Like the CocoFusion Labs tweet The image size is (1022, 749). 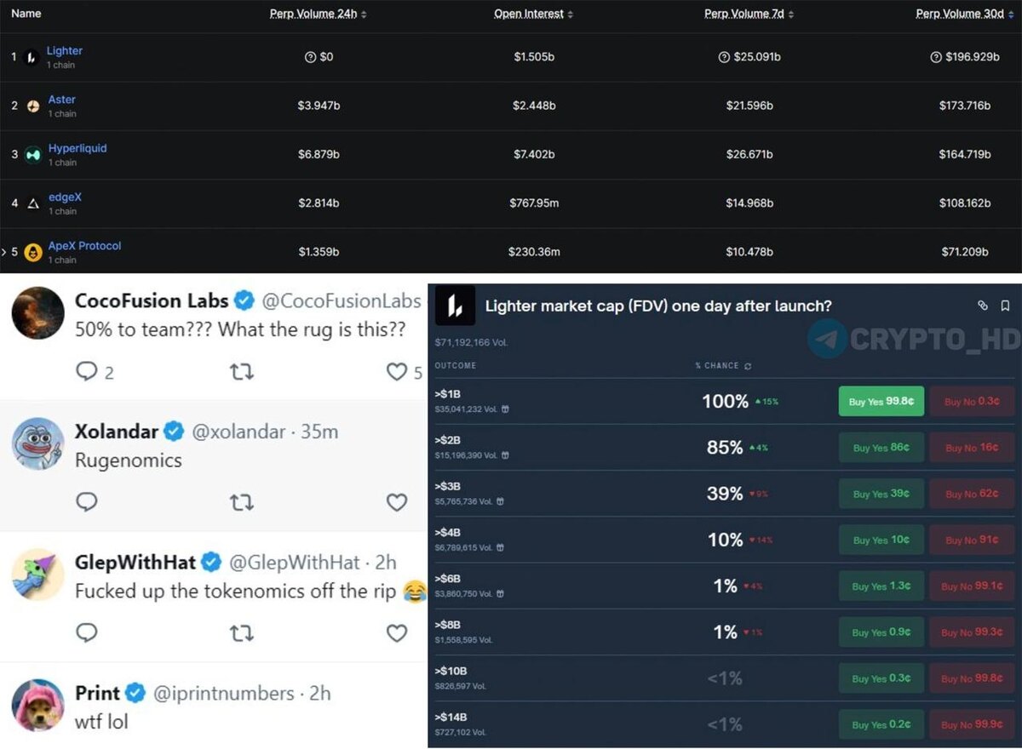(x=397, y=372)
